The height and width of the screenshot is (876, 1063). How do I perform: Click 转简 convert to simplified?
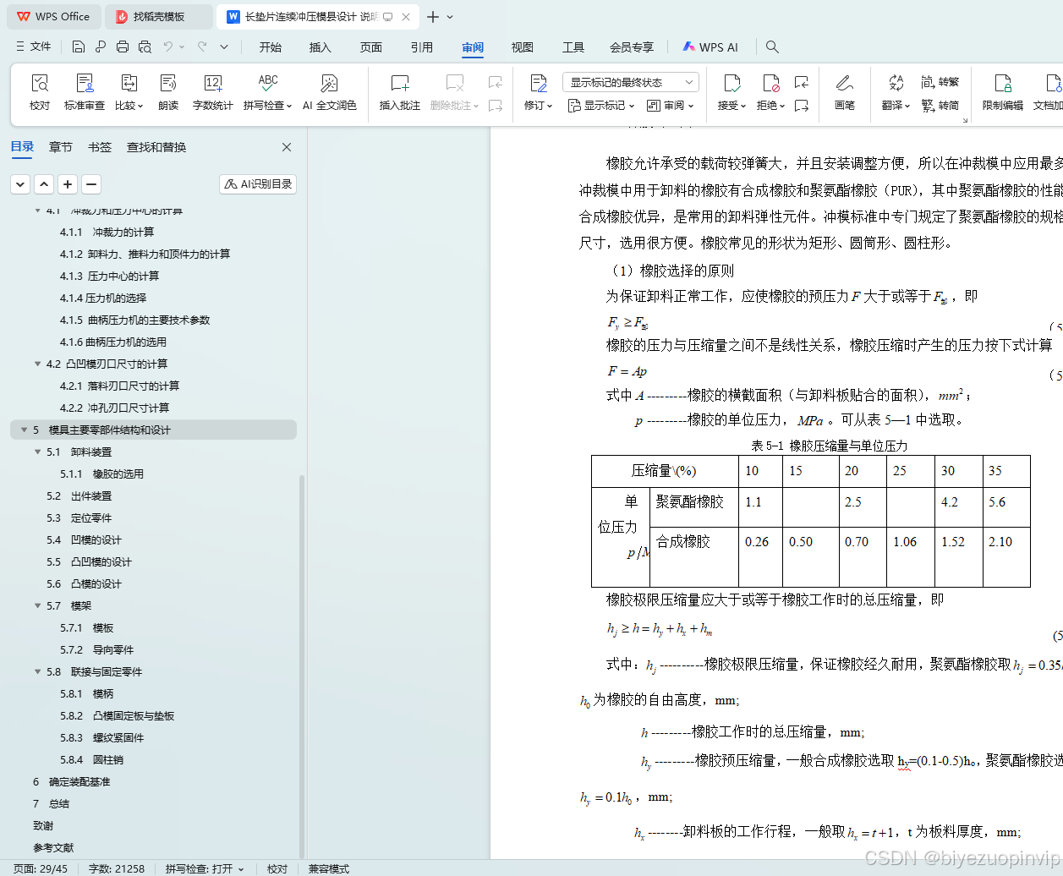point(940,106)
